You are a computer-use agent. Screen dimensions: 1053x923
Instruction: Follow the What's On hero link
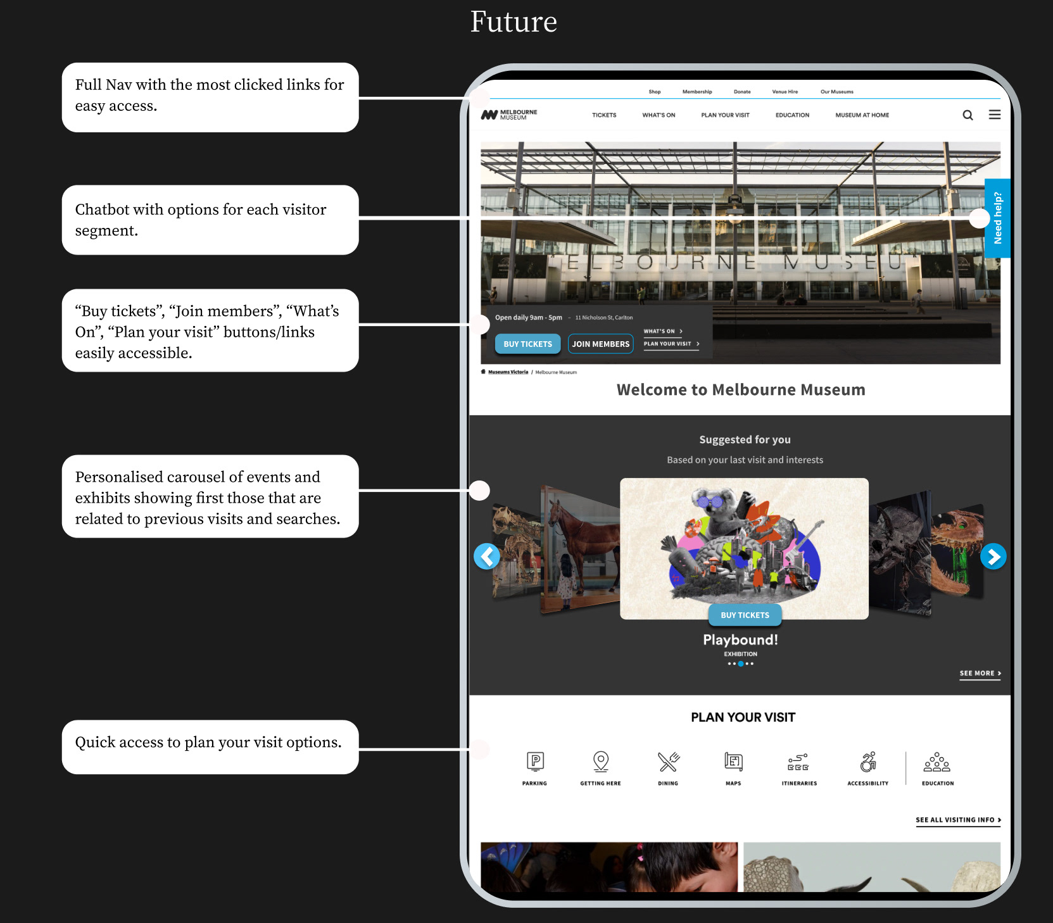coord(663,331)
